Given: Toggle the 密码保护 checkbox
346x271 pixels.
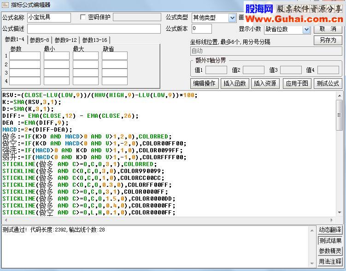Looking at the screenshot, I should pyautogui.click(x=83, y=17).
